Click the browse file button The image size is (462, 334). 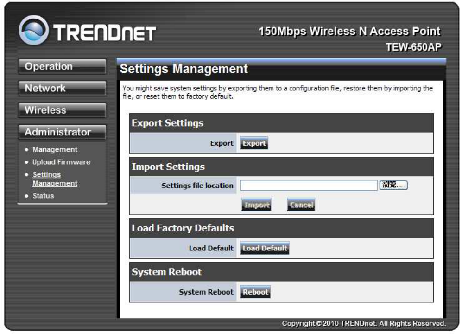393,185
